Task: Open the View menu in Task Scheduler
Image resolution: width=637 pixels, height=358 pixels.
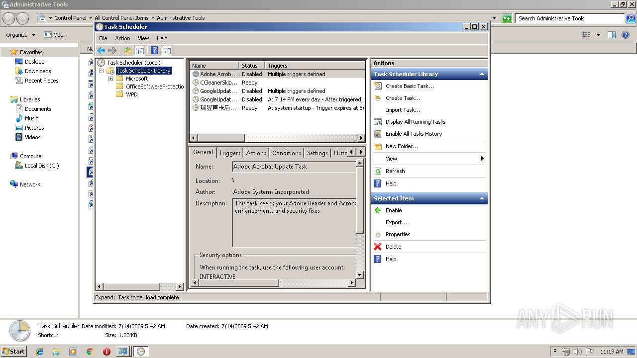Action: [x=143, y=38]
